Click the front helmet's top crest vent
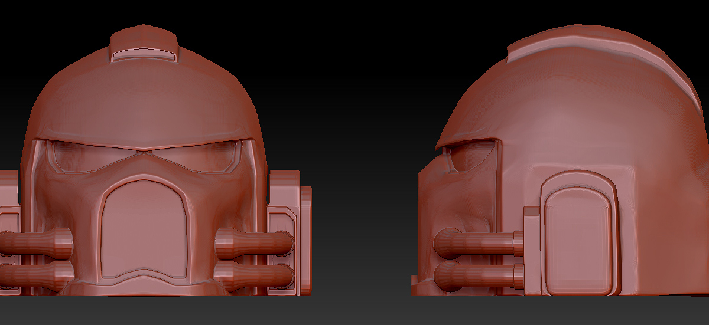 144,55
